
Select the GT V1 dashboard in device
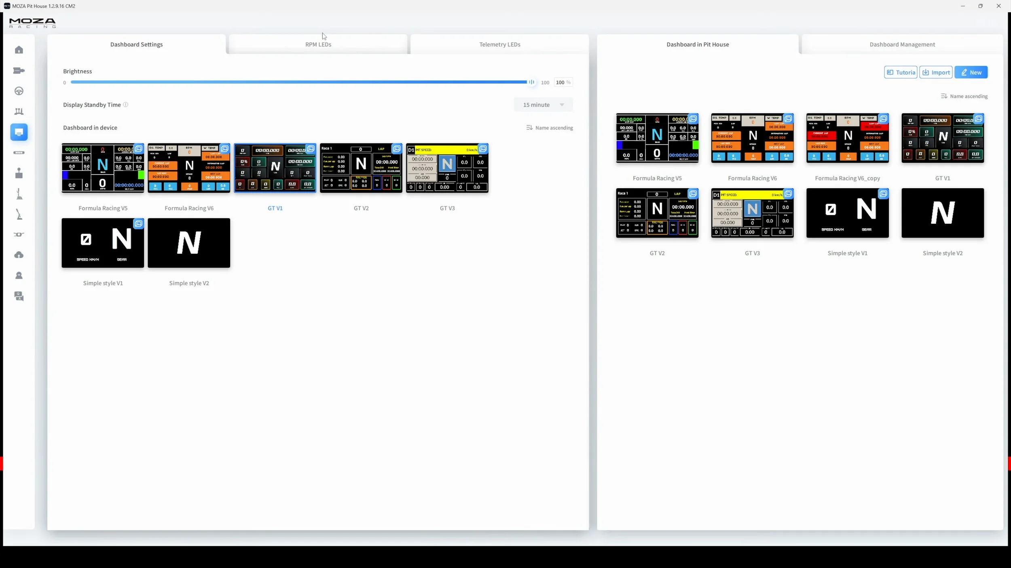275,168
